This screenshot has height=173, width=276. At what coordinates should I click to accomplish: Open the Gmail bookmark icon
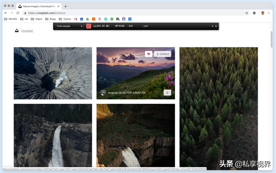[76, 19]
